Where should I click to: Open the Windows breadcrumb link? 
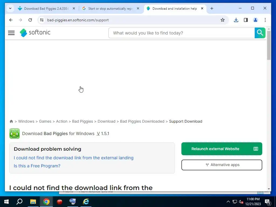point(26,122)
